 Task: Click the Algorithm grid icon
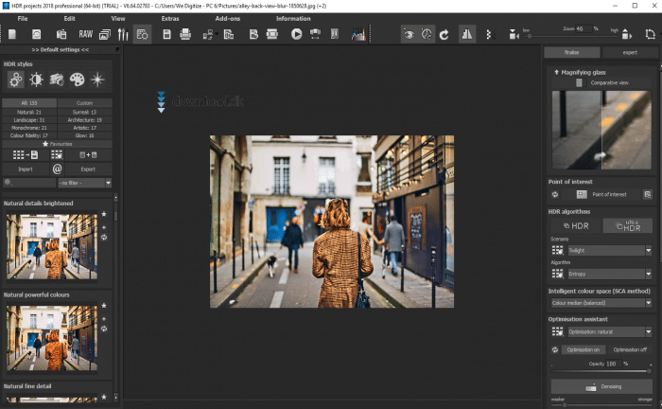[x=557, y=275]
